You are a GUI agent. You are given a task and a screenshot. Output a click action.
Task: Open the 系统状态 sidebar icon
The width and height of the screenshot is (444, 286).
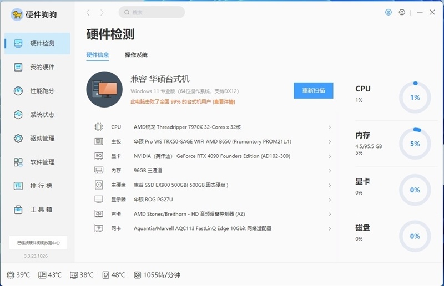[x=18, y=115]
